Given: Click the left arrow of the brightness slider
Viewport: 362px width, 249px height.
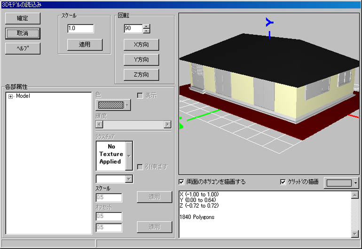Looking at the screenshot, I should coord(99,124).
